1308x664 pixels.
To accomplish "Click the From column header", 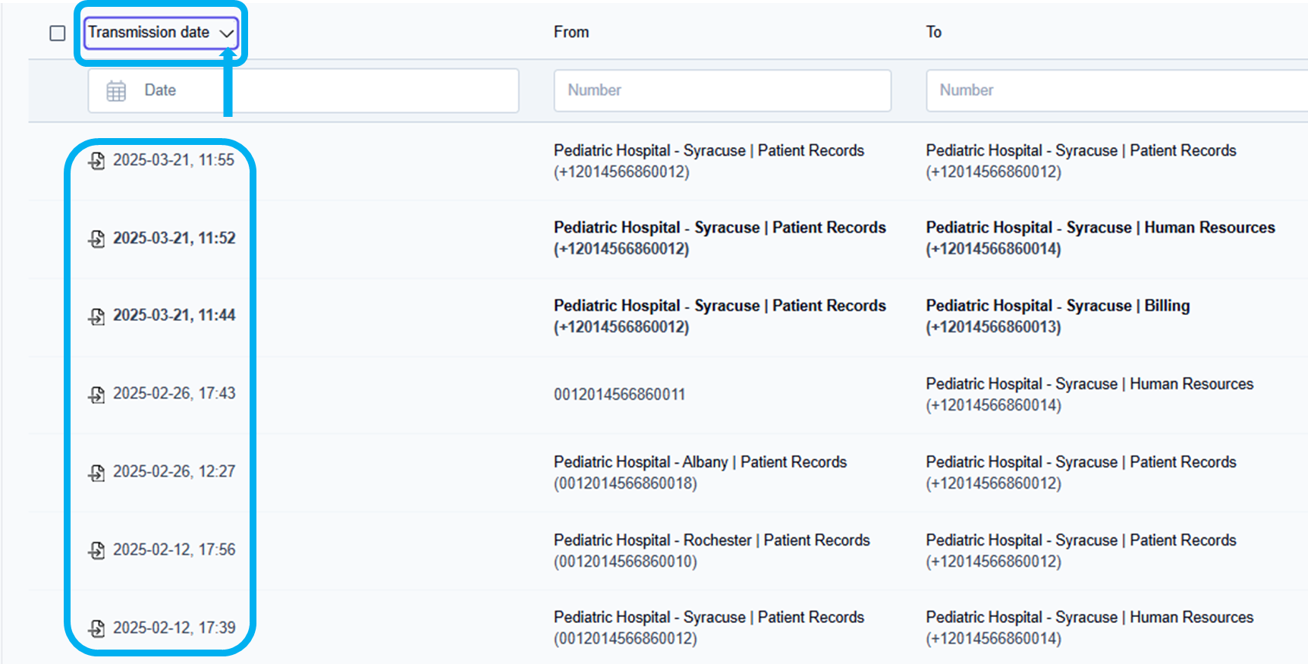I will pos(571,32).
